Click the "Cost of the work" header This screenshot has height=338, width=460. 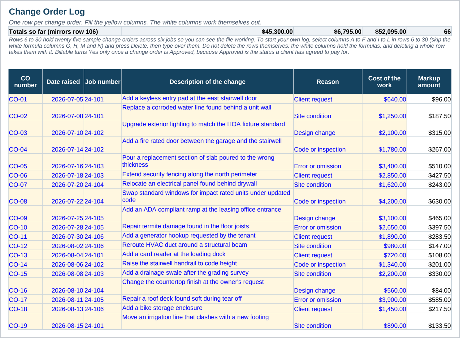pos(384,82)
